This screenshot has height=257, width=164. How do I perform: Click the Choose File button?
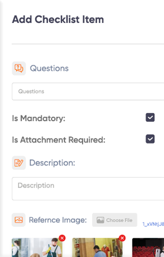point(114,220)
